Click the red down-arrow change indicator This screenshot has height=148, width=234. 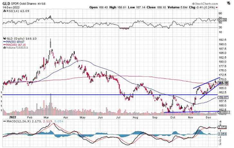(217, 7)
